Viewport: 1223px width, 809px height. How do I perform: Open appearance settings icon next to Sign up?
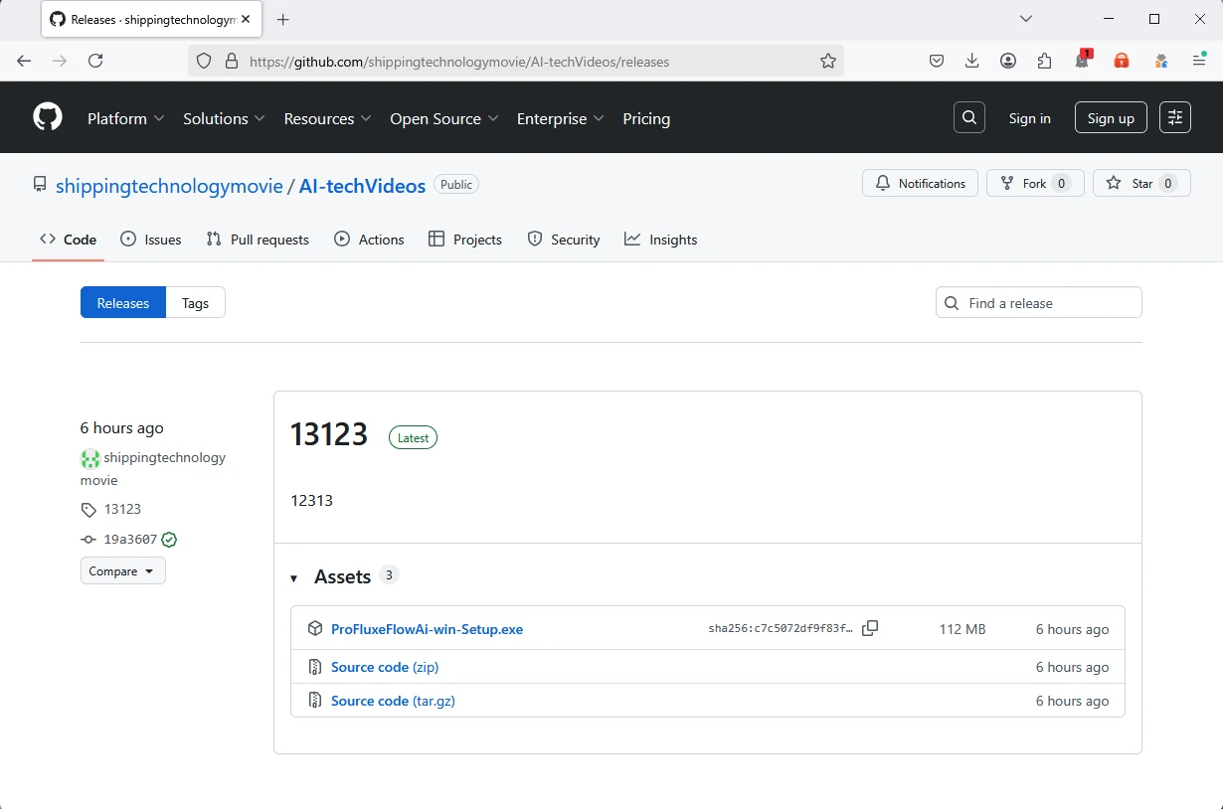[x=1175, y=117]
